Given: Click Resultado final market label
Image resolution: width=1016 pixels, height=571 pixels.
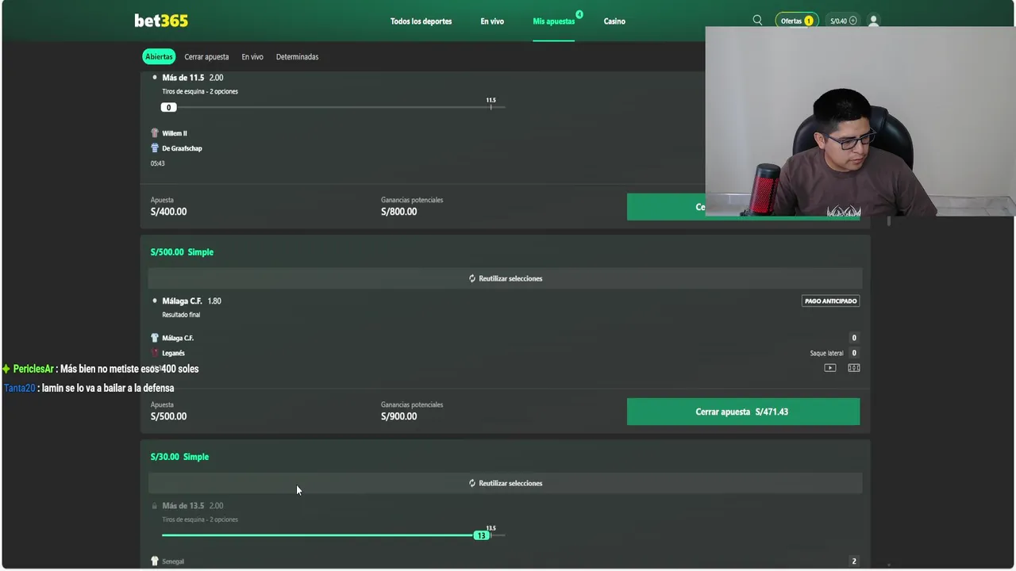Looking at the screenshot, I should (181, 315).
